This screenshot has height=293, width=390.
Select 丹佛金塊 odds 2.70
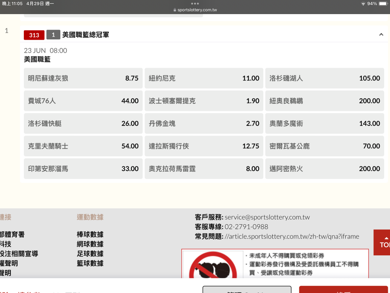tap(204, 124)
